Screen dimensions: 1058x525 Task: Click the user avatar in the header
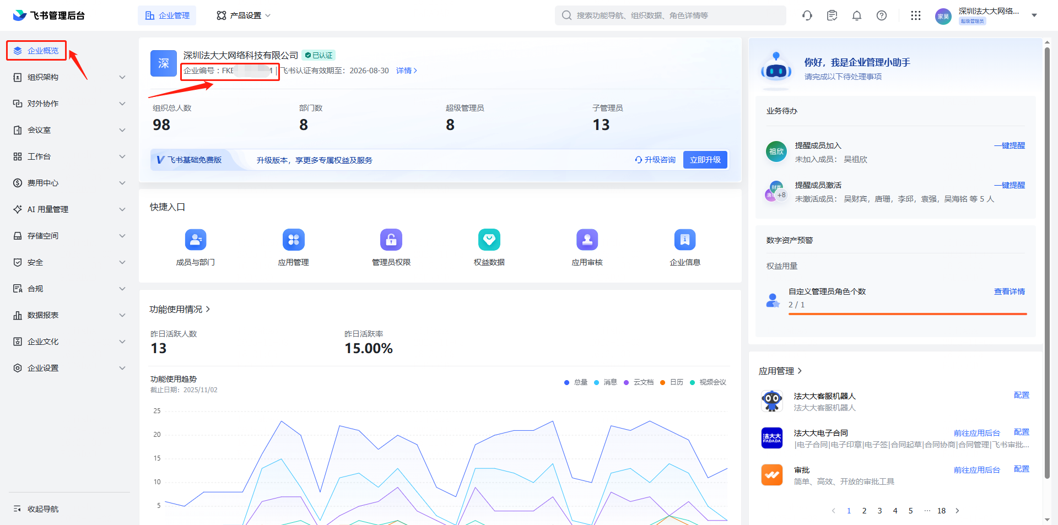(943, 16)
